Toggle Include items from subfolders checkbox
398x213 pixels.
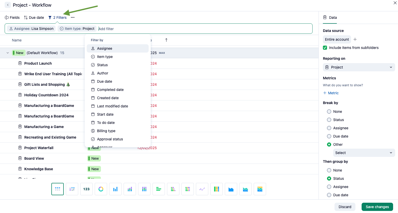point(325,48)
